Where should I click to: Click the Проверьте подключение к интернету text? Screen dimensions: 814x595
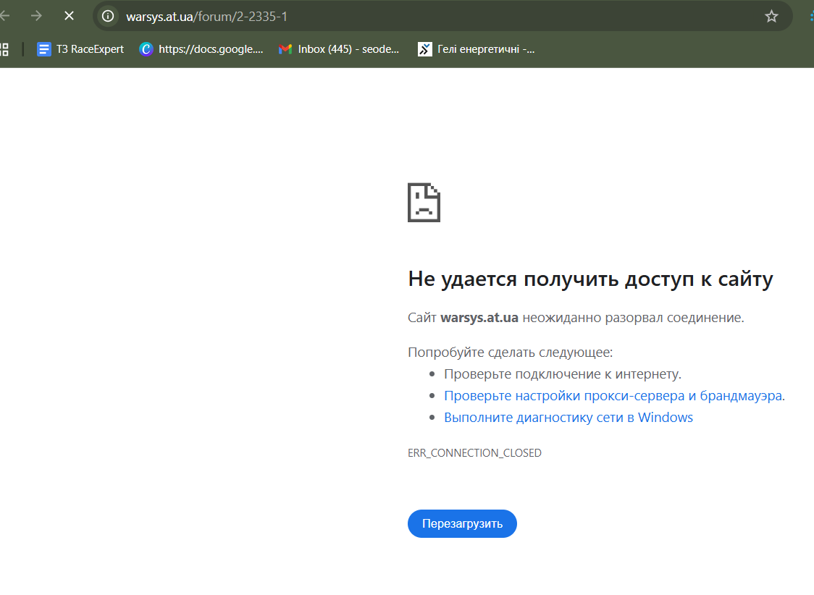click(x=563, y=374)
